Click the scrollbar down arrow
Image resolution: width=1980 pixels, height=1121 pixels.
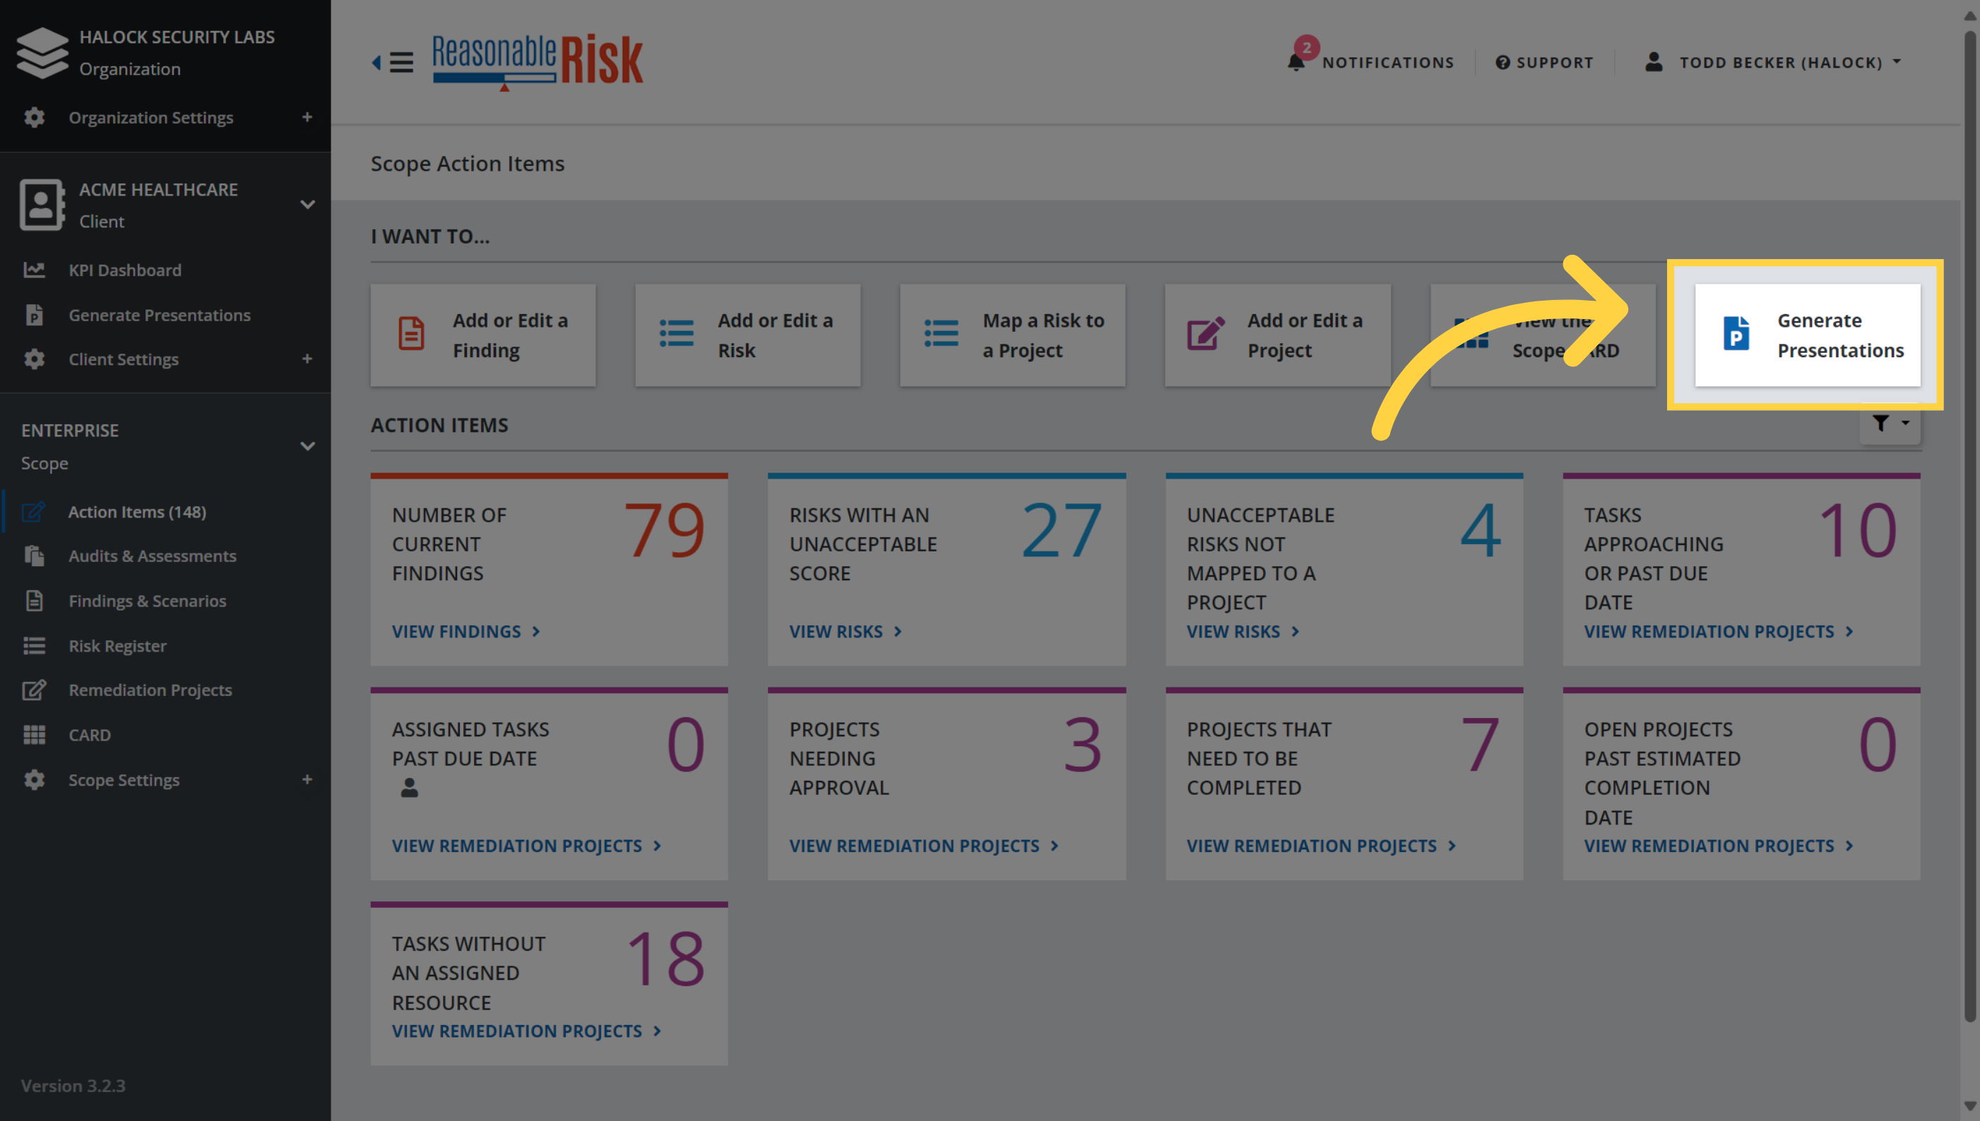[x=1971, y=1107]
